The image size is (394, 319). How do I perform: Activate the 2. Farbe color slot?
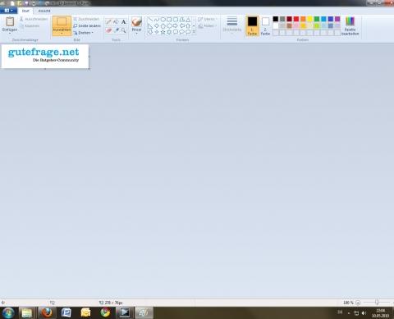click(265, 25)
